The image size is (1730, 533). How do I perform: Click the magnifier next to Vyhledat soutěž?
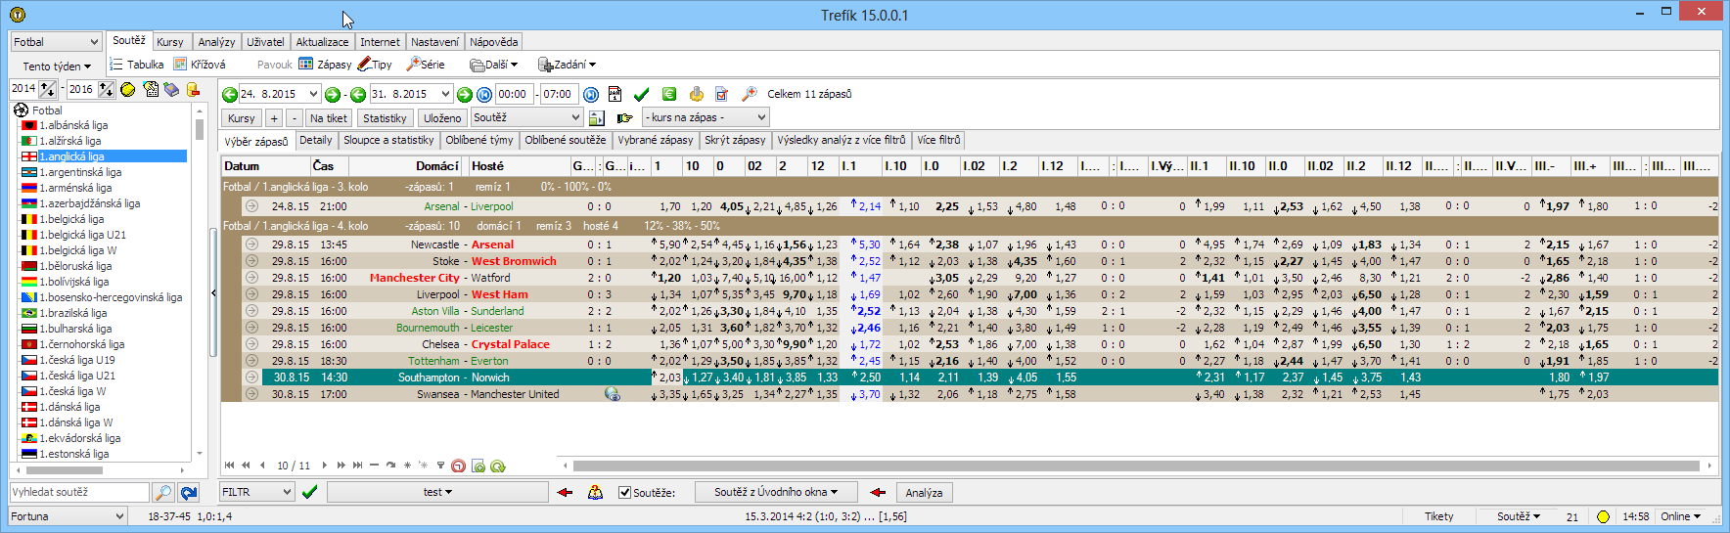click(163, 493)
